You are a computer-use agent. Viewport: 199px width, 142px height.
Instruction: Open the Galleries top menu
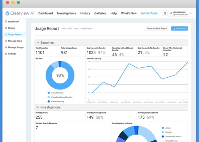(100, 13)
